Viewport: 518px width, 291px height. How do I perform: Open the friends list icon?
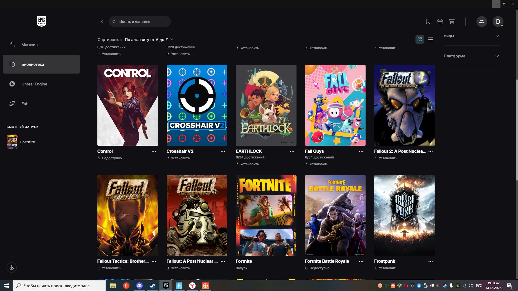(482, 22)
